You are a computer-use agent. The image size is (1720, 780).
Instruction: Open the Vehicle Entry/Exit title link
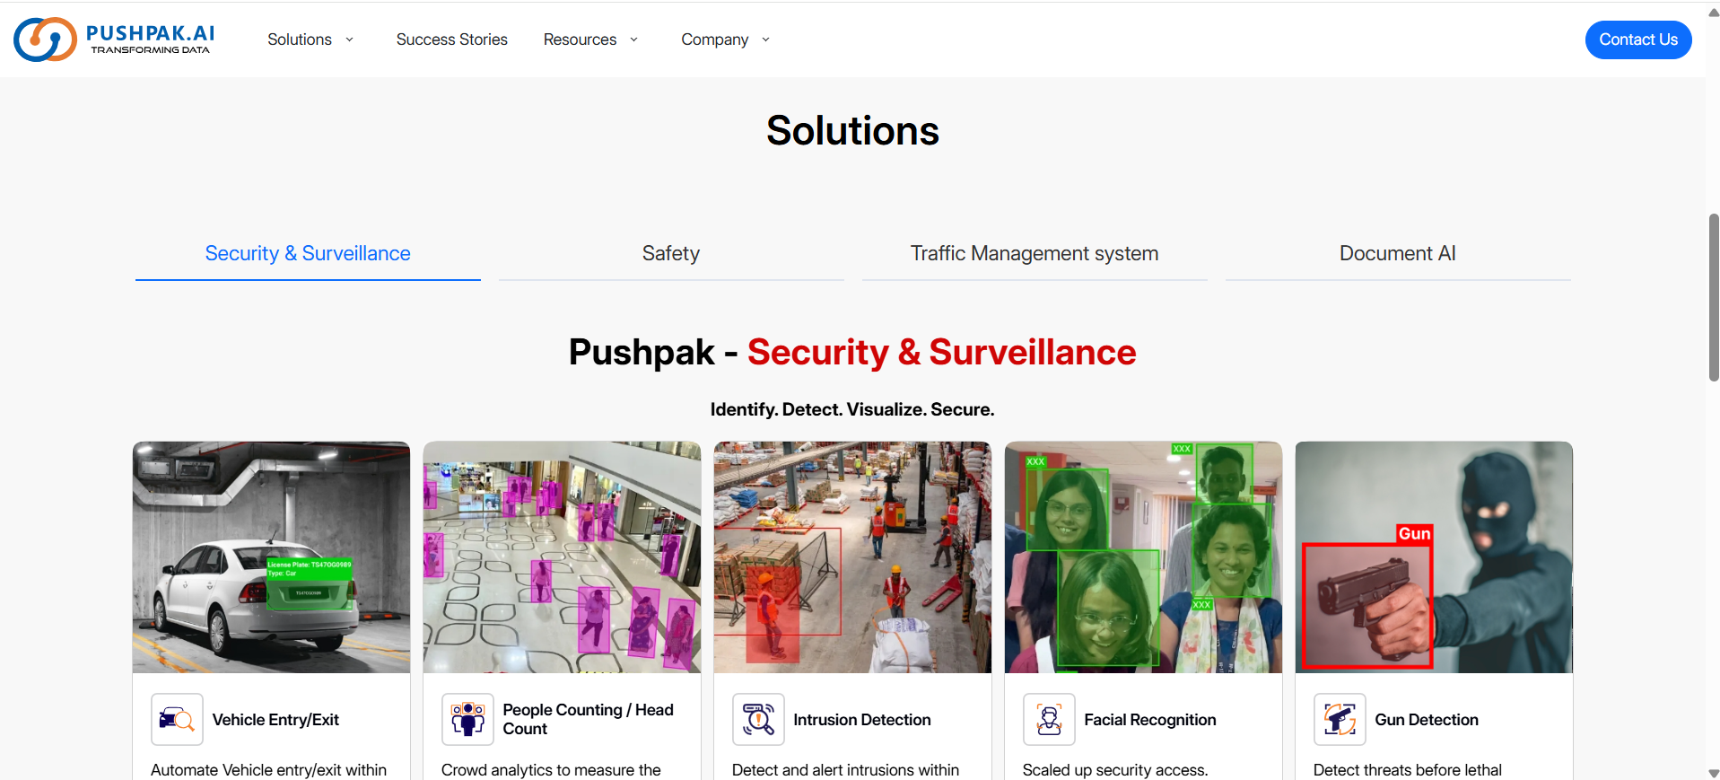click(275, 720)
